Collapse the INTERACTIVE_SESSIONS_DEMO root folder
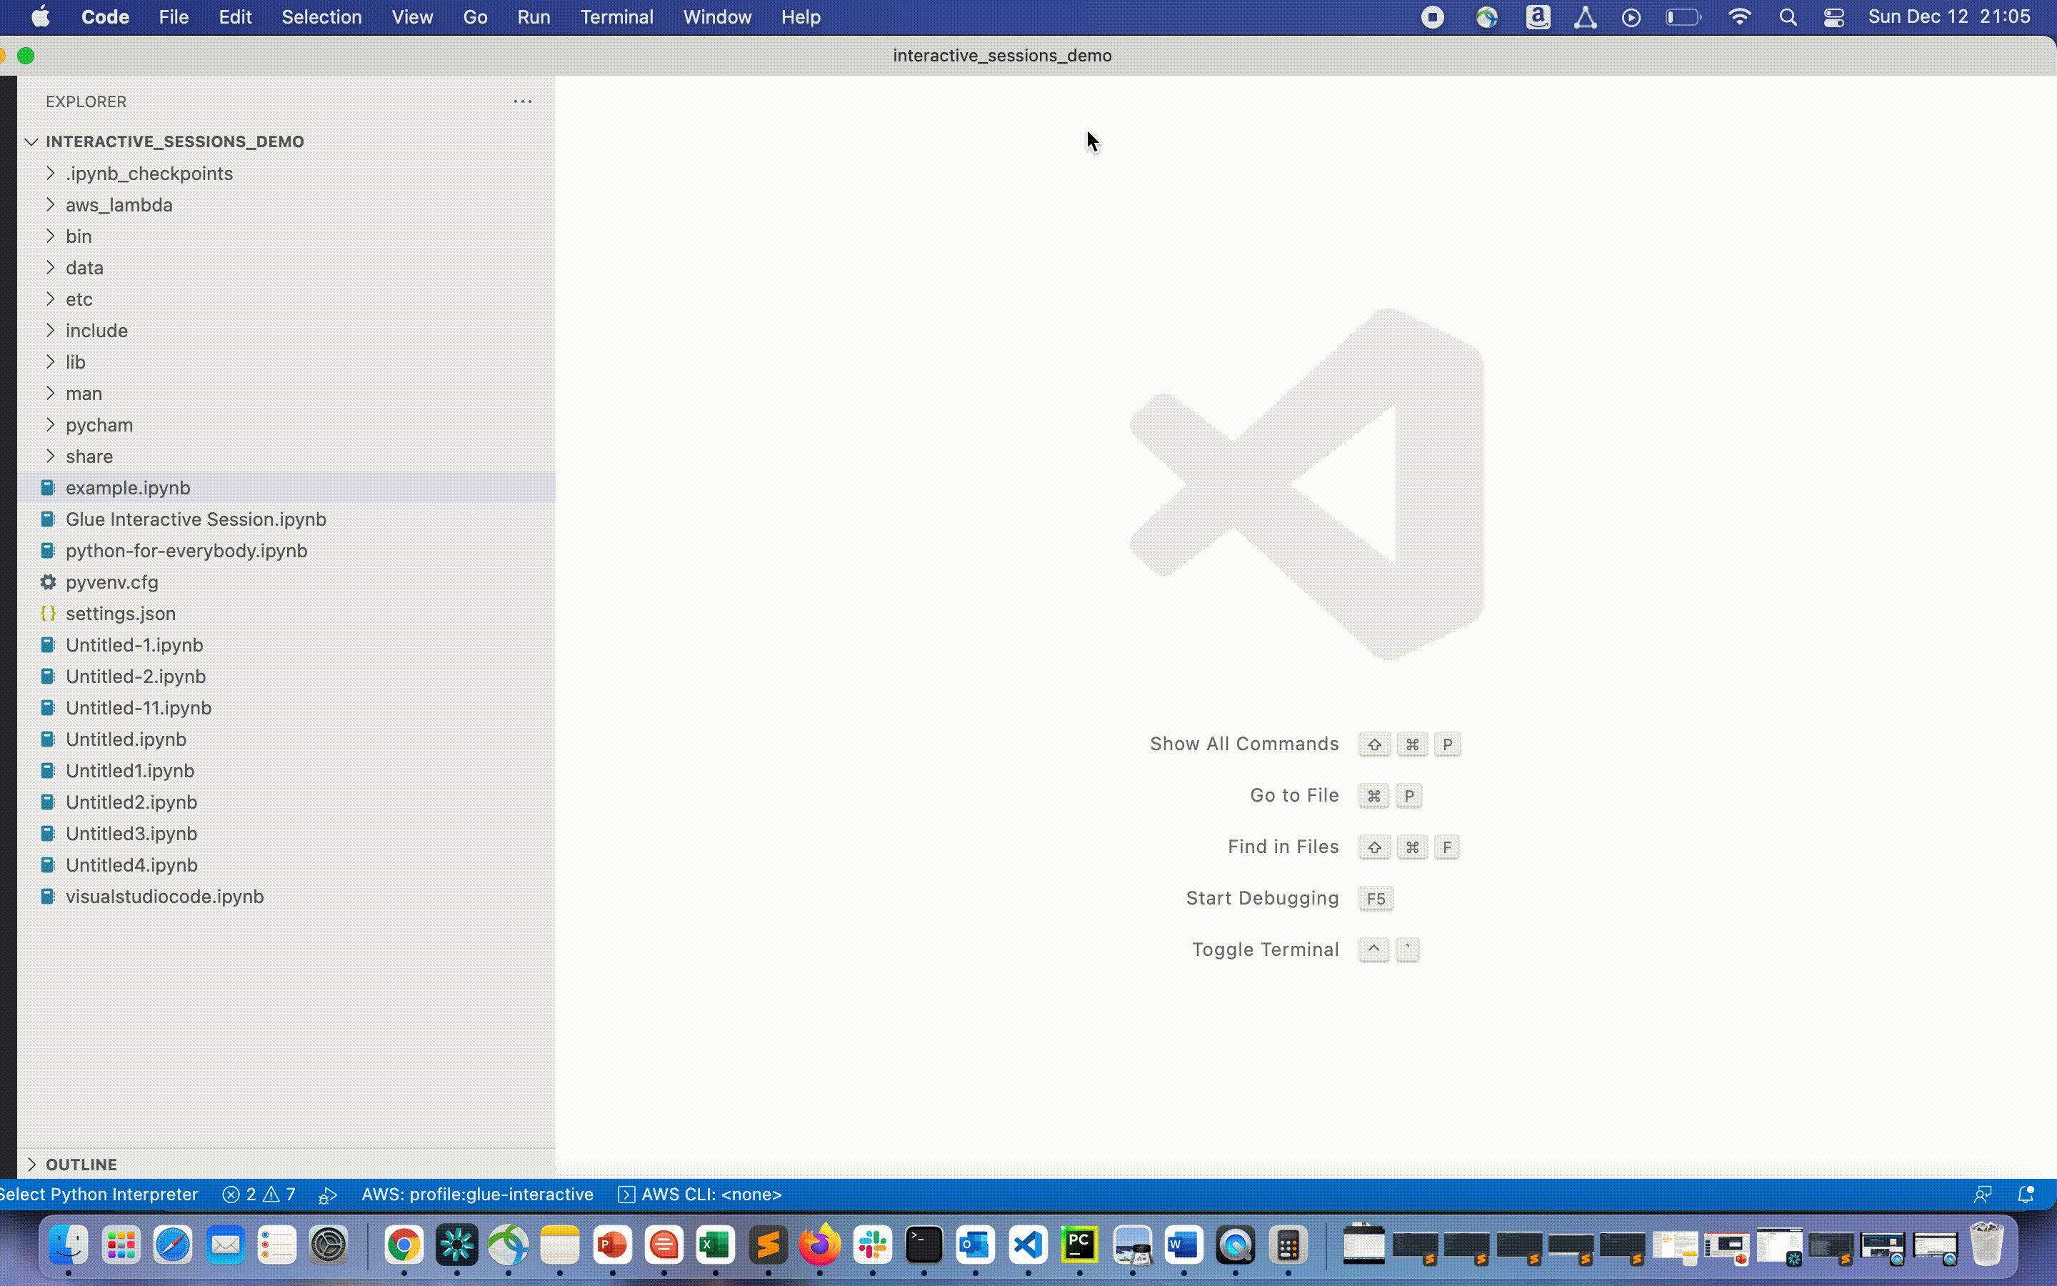This screenshot has height=1286, width=2057. point(31,141)
